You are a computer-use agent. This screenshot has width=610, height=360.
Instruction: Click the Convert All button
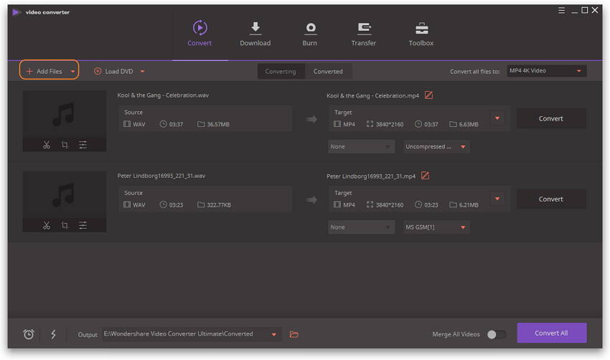click(x=552, y=333)
